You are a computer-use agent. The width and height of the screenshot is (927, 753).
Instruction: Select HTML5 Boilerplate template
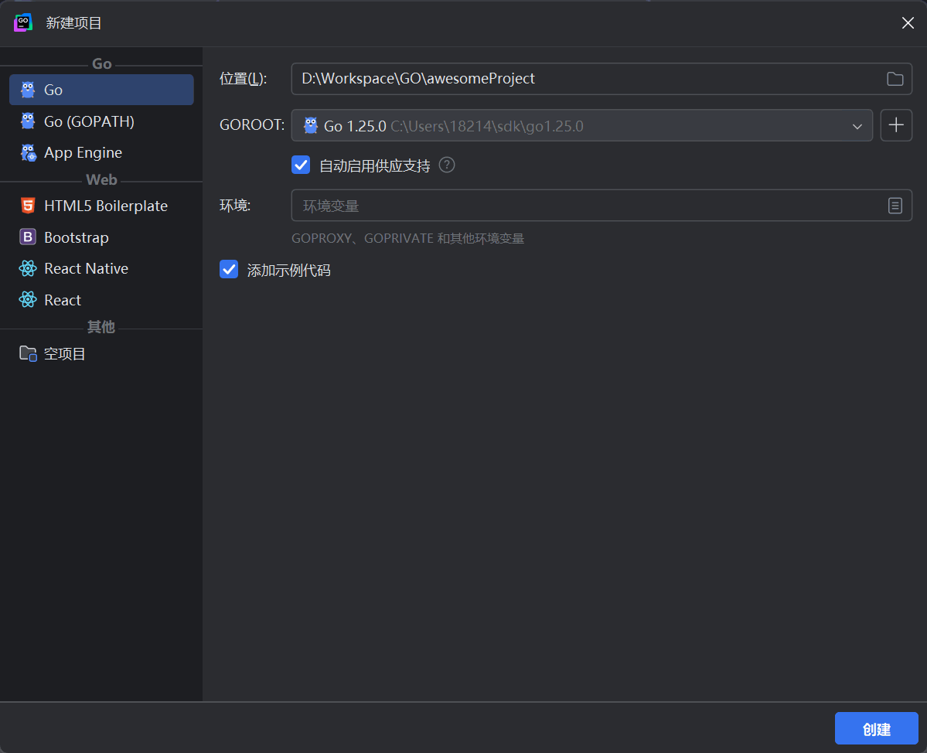[x=102, y=206]
